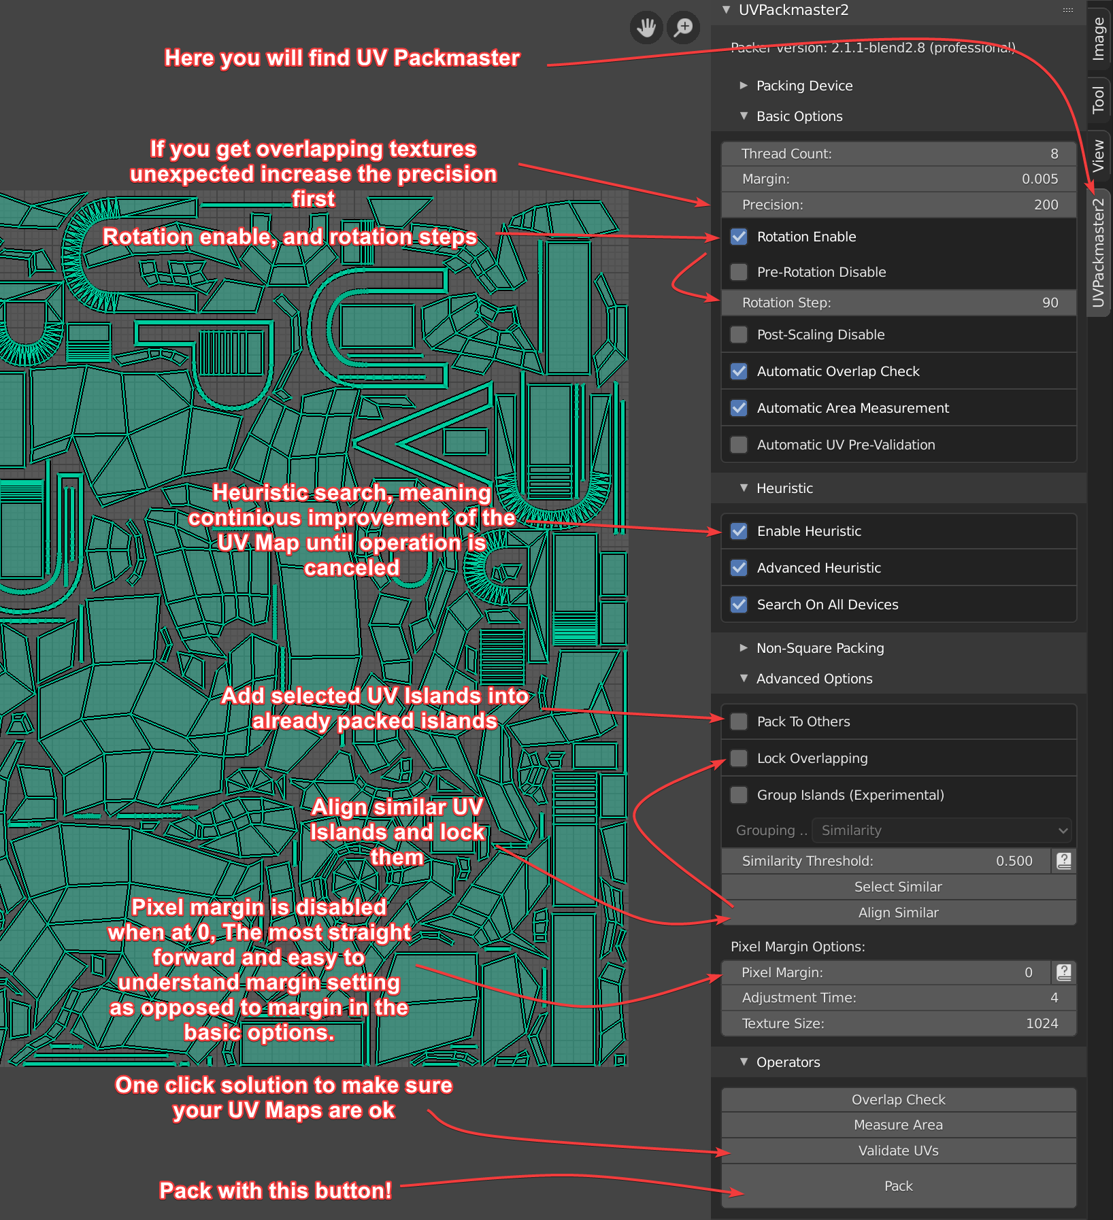Click the Pixel Margin Options label

pos(797,947)
